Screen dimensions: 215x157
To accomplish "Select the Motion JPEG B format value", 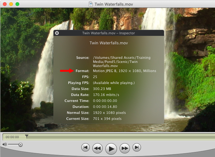I will [125, 71].
